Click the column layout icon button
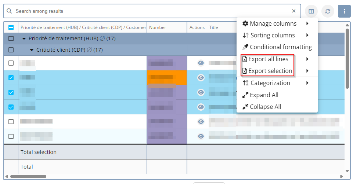The width and height of the screenshot is (353, 184). [x=311, y=11]
